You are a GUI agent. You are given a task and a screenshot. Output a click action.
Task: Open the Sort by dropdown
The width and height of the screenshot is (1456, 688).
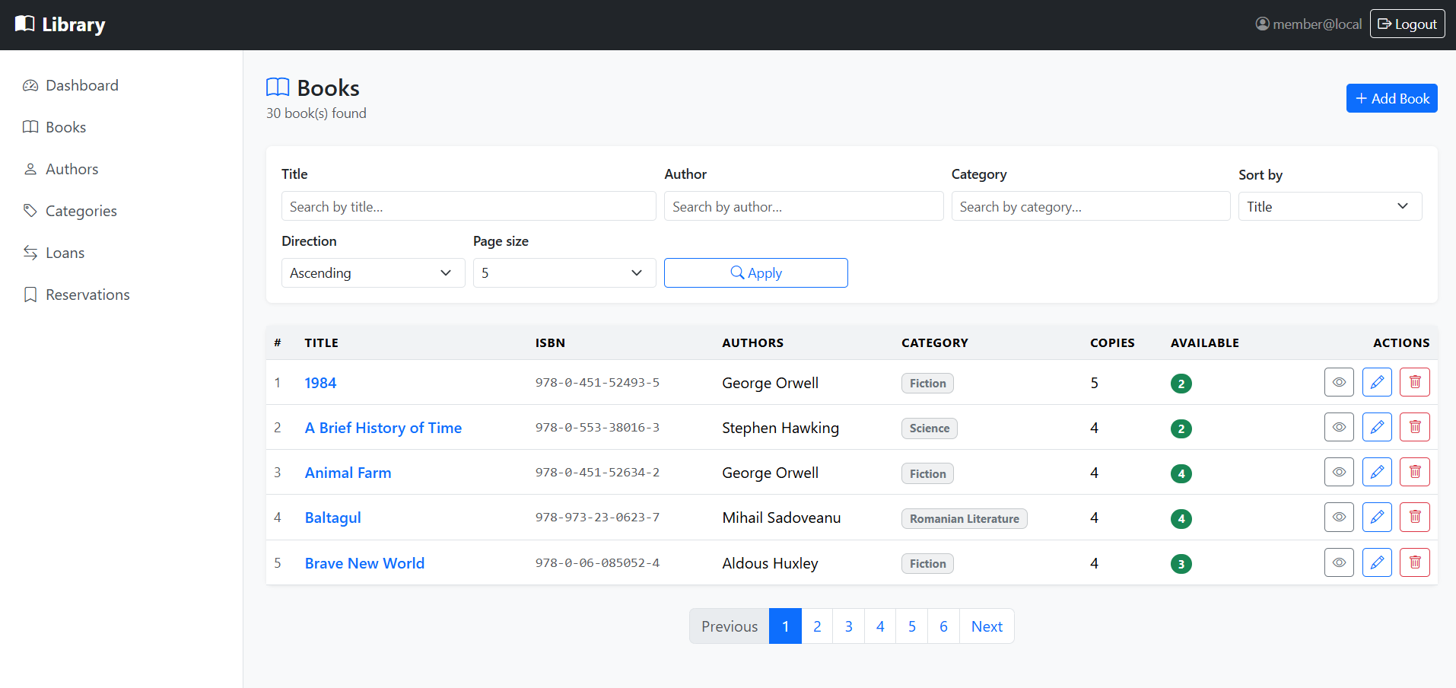tap(1330, 206)
